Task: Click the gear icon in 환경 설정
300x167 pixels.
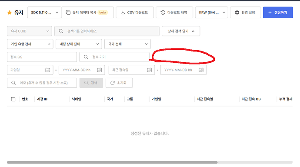Action: [x=237, y=13]
